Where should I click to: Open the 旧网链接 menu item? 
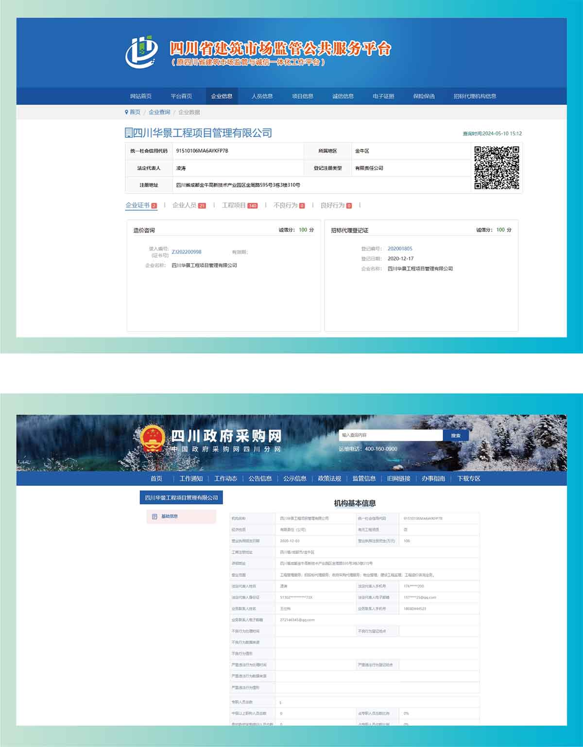[399, 479]
